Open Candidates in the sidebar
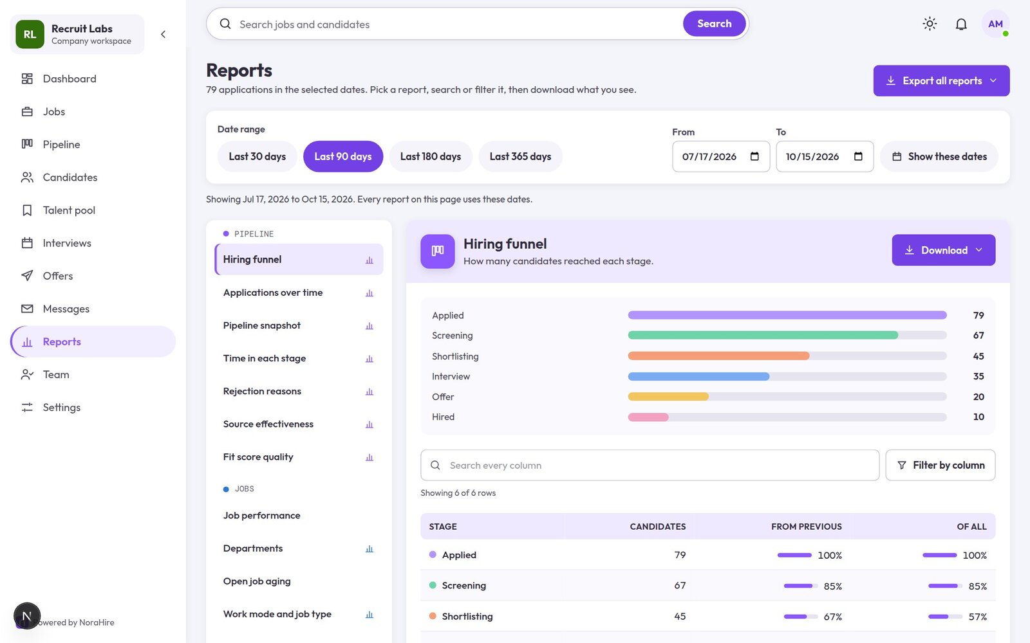The width and height of the screenshot is (1030, 643). [93, 177]
